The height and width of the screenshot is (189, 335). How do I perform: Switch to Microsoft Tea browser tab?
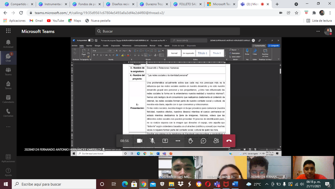[x=221, y=4]
